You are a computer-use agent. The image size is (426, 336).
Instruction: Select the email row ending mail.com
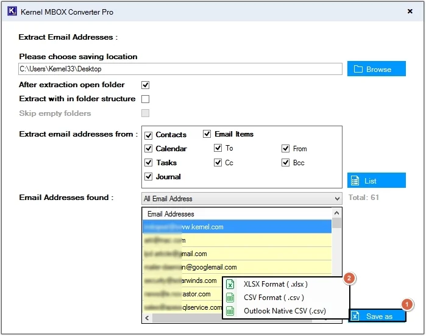(237, 254)
